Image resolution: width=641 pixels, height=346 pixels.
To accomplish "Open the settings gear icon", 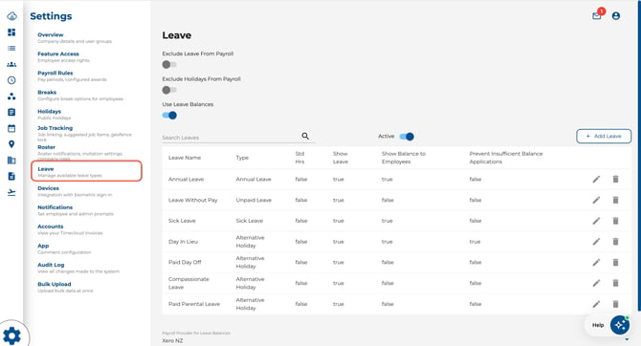I will [11, 335].
